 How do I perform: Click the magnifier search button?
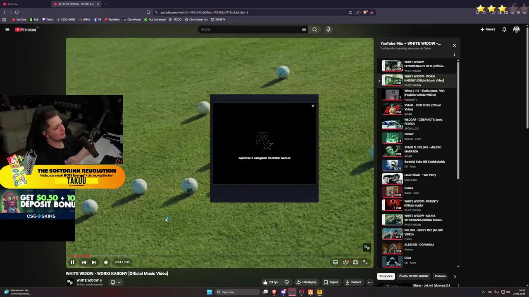point(315,29)
